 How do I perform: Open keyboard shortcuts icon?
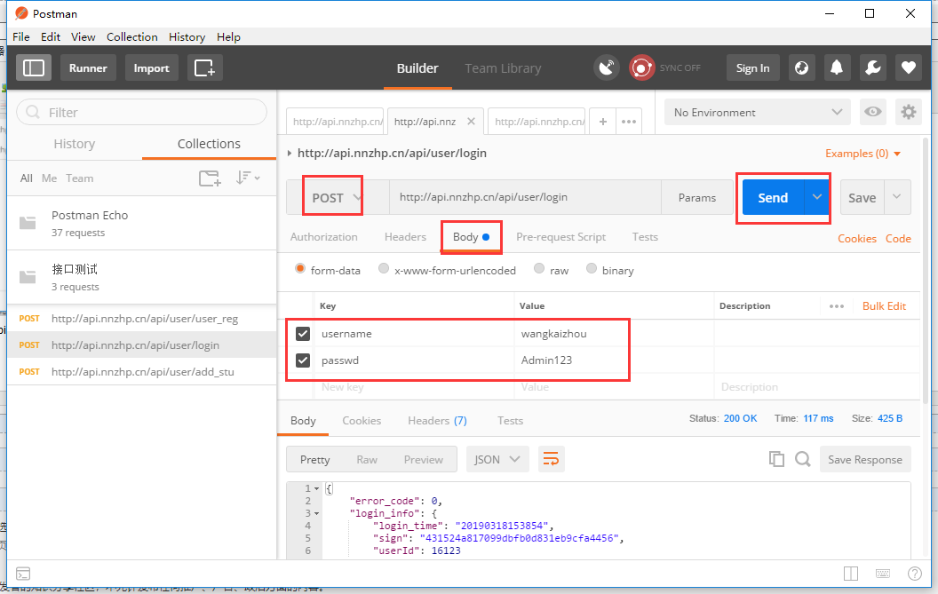[x=883, y=574]
